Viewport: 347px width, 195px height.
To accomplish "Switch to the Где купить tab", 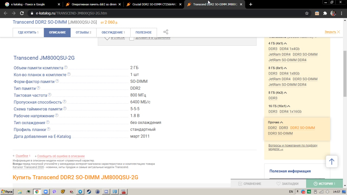I will [x=28, y=32].
